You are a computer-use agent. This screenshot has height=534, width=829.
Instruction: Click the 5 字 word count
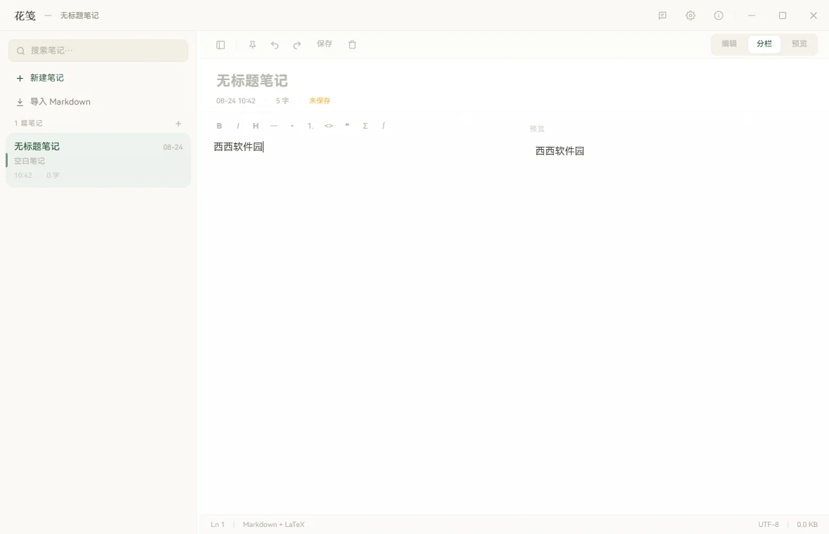coord(282,101)
